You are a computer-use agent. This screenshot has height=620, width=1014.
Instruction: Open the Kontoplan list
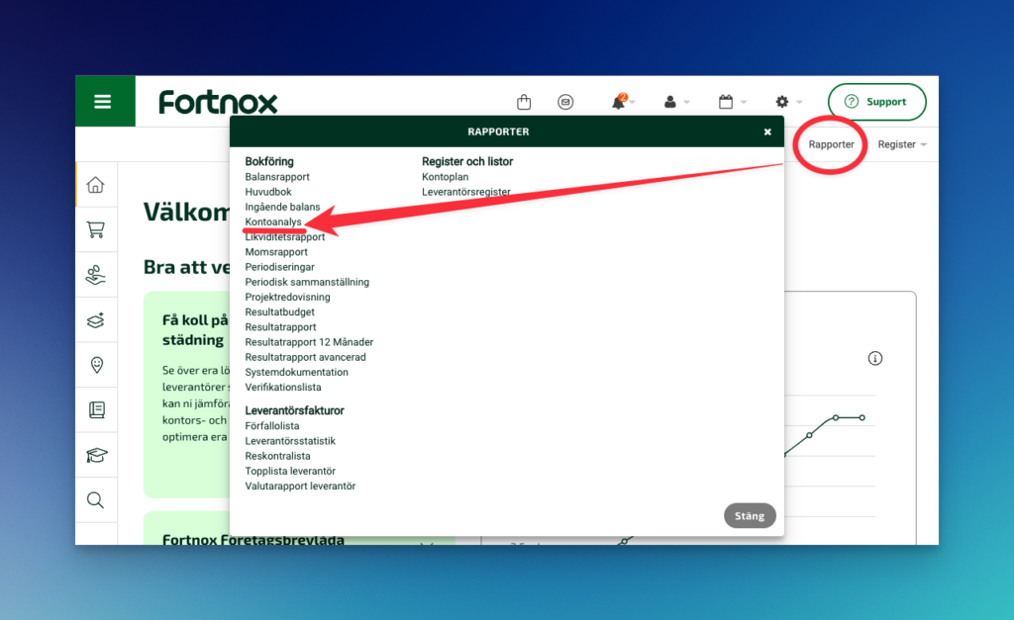pyautogui.click(x=445, y=177)
